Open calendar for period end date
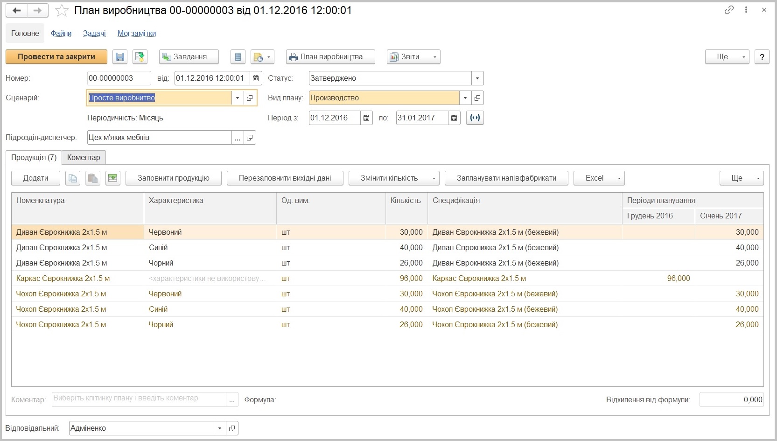Image resolution: width=777 pixels, height=441 pixels. coord(454,118)
